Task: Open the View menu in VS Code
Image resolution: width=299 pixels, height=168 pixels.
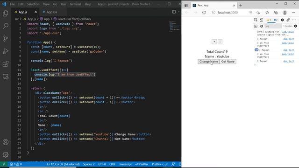Action: point(46,4)
